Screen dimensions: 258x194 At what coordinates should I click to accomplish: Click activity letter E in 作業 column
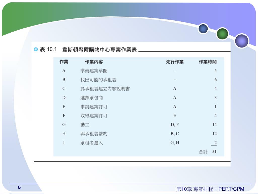[x=64, y=107]
